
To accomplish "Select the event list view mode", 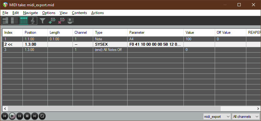I will pyautogui.click(x=24, y=21).
